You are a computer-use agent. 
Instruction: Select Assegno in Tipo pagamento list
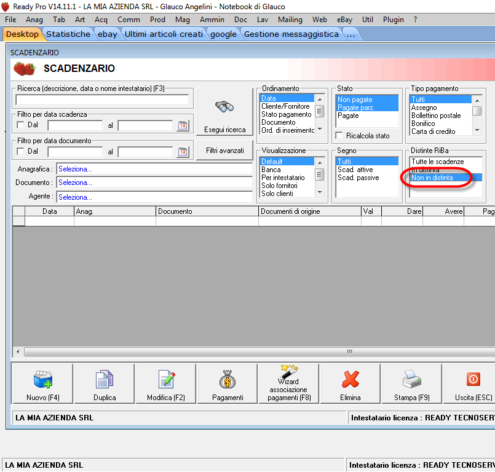tap(440, 108)
